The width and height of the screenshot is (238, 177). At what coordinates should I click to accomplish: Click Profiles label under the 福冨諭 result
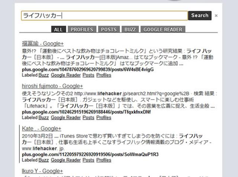[x=104, y=75]
